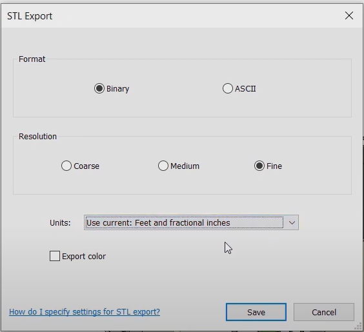Set resolution to Coarse
The width and height of the screenshot is (364, 332).
pos(66,166)
